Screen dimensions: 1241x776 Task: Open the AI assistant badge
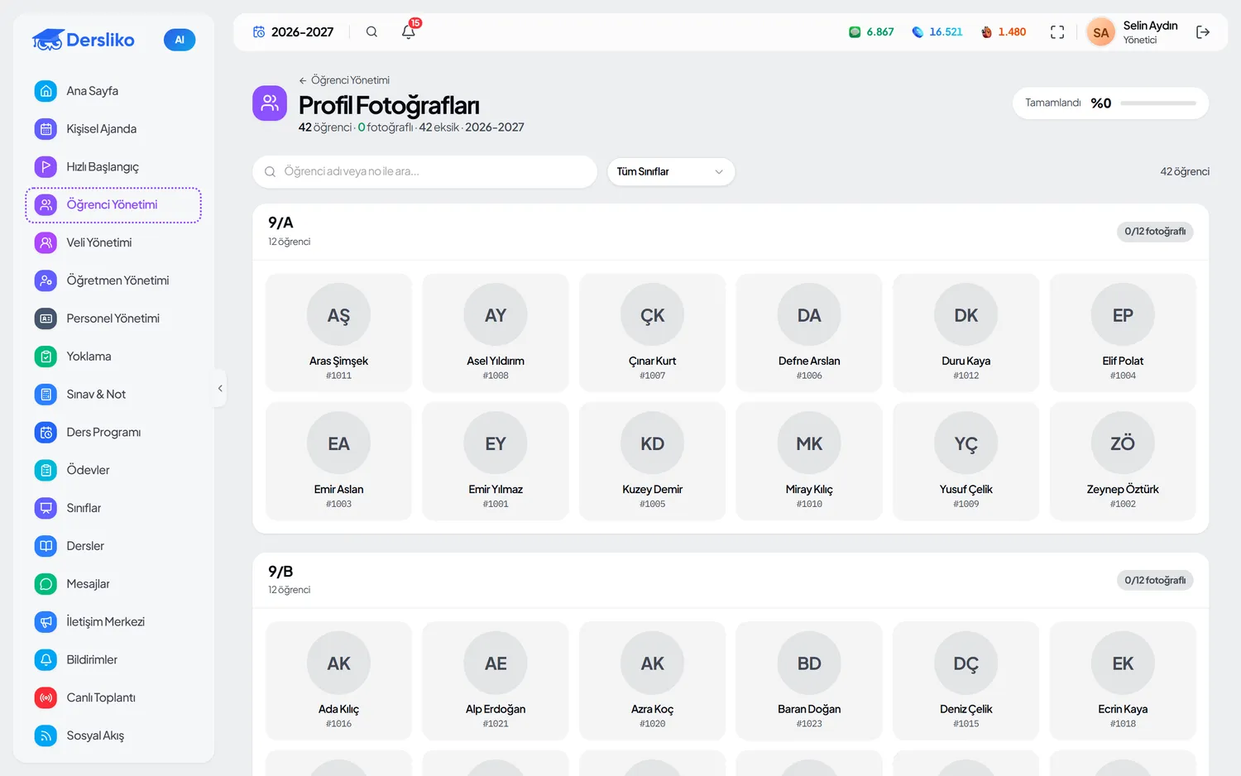(x=180, y=40)
